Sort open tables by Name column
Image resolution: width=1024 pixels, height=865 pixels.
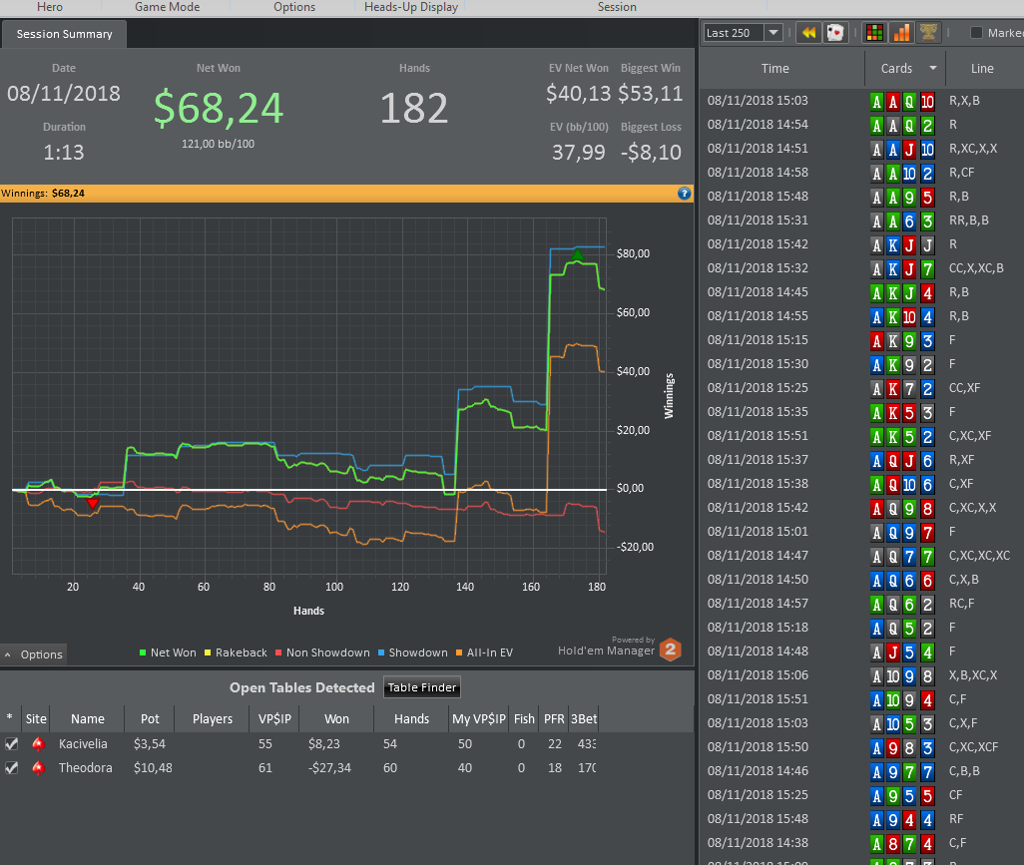(x=88, y=718)
